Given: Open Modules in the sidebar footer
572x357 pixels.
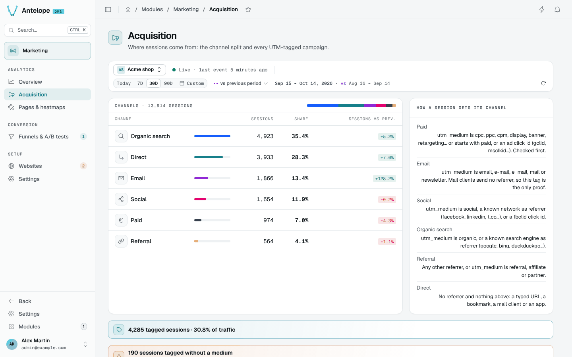Looking at the screenshot, I should 47,326.
